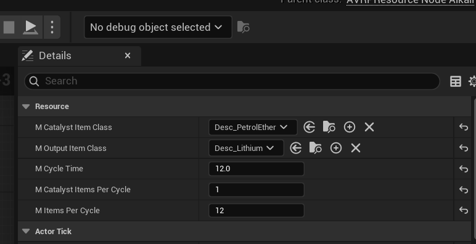
Task: Open the debug object selector dropdown
Action: [158, 27]
